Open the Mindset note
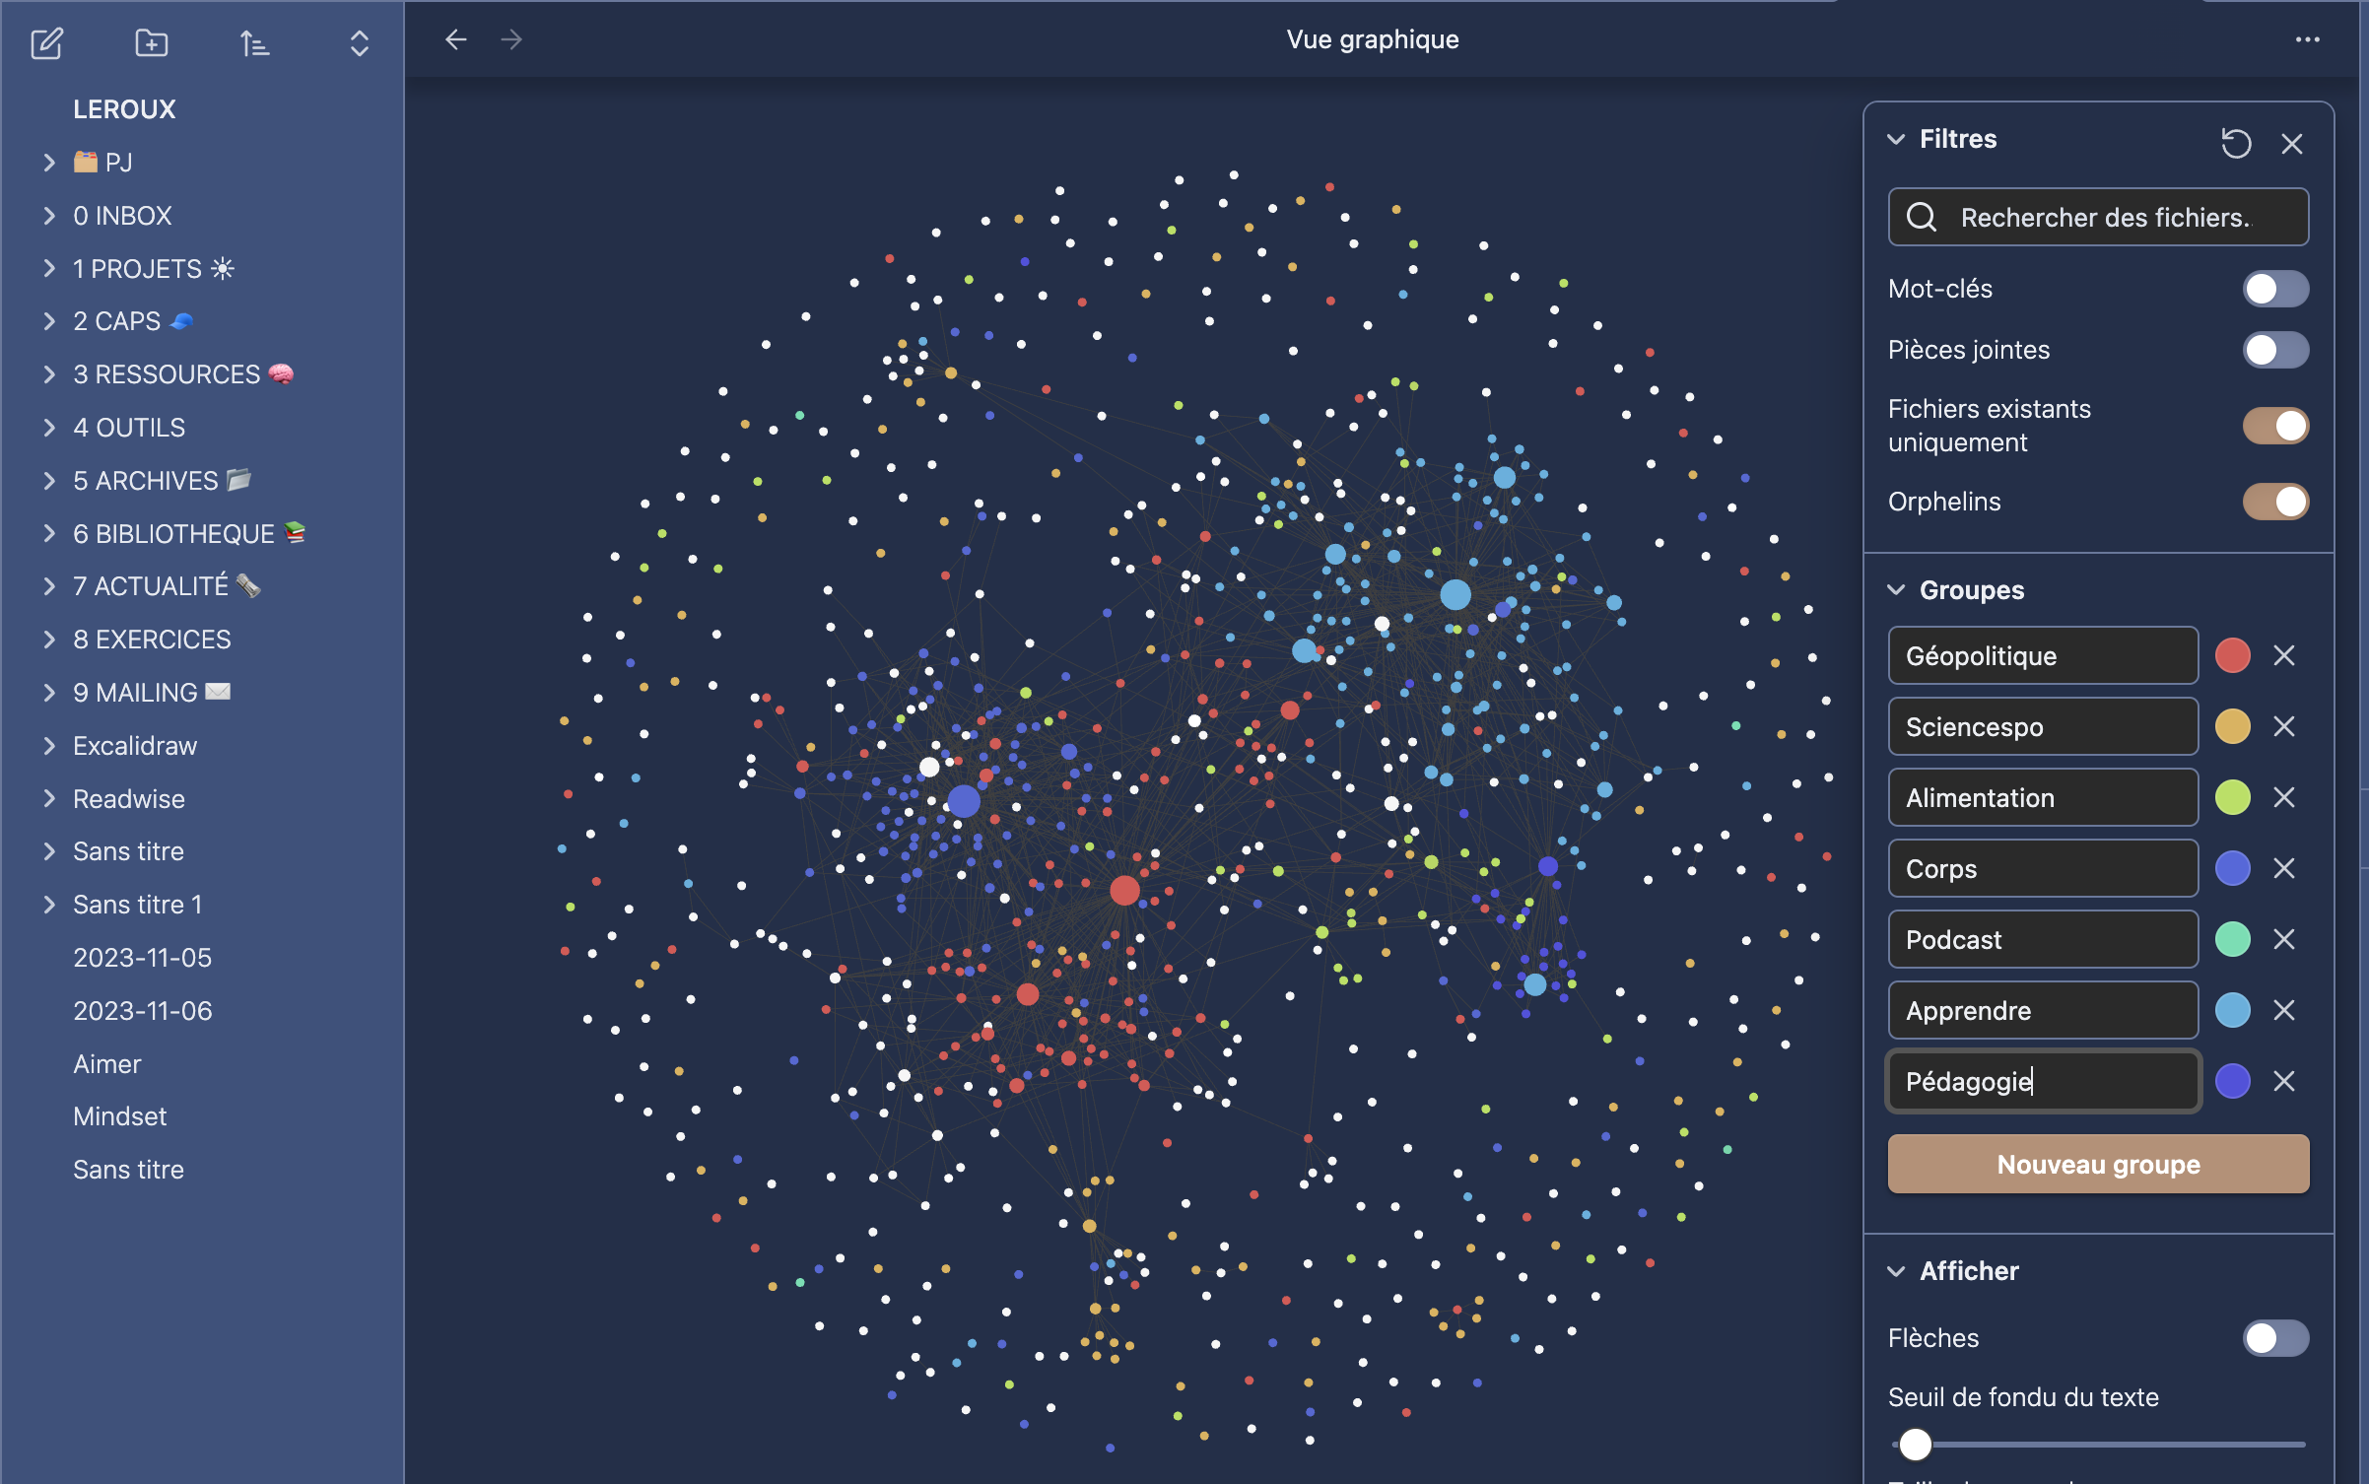Screen dimensions: 2369x1484 pyautogui.click(x=119, y=1116)
